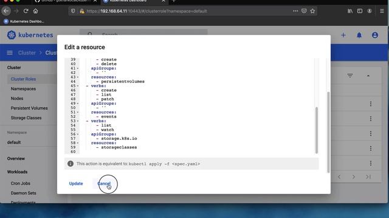This screenshot has width=389, height=218.
Task: Open Storage Classes in the sidebar
Action: [26, 118]
